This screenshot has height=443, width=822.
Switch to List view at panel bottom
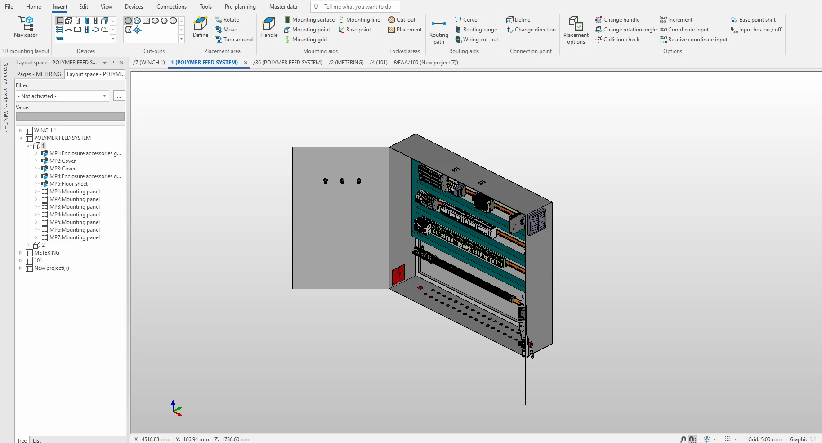(x=37, y=440)
